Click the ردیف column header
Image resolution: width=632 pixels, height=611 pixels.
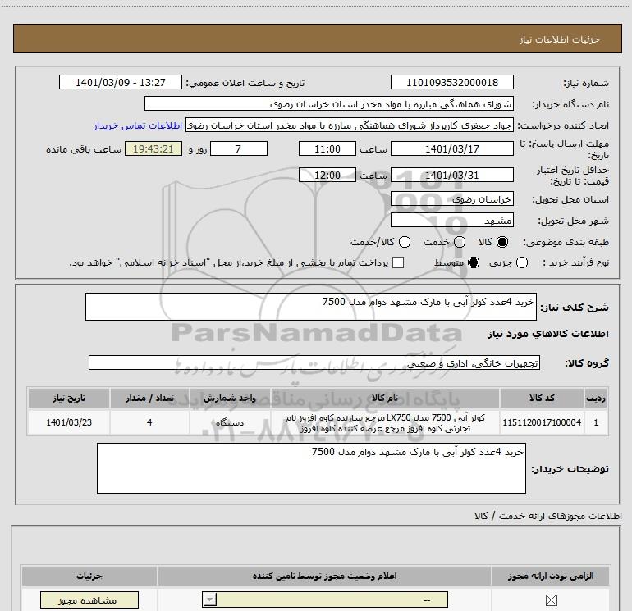tap(596, 399)
